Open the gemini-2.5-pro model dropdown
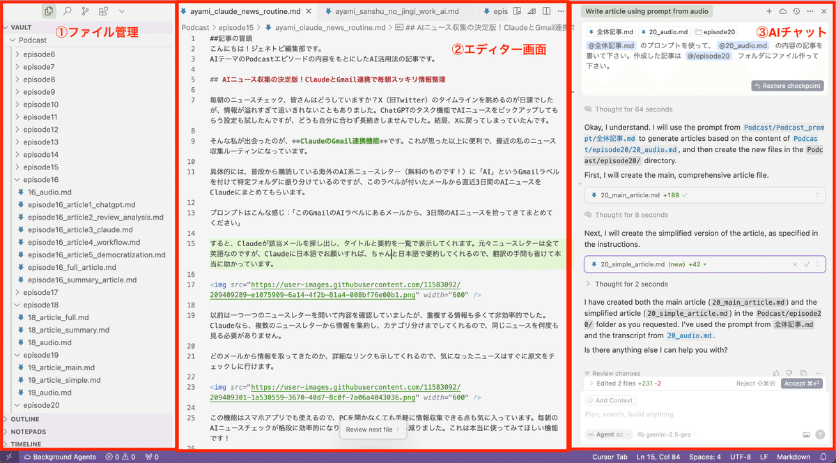This screenshot has height=463, width=836. pos(667,434)
